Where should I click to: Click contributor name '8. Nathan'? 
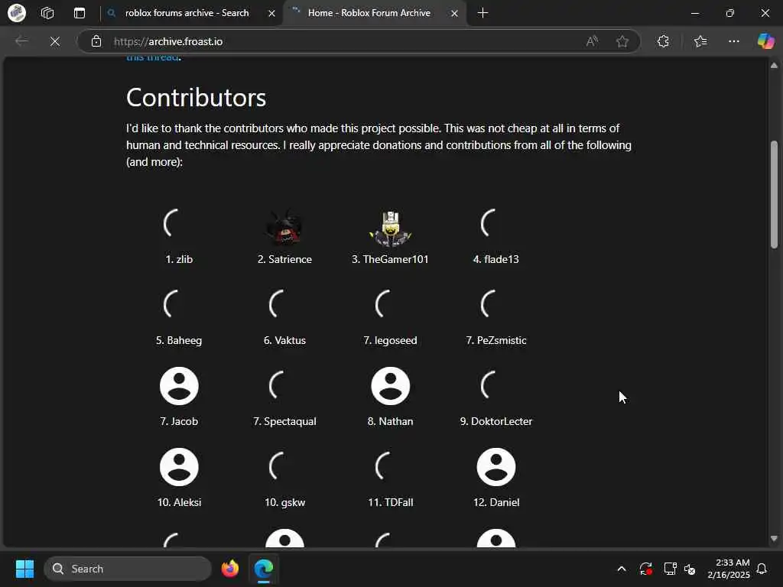pyautogui.click(x=390, y=421)
